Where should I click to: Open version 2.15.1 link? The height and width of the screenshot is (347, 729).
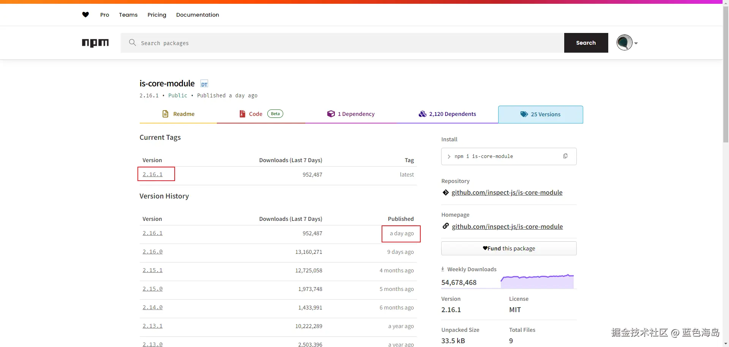153,270
